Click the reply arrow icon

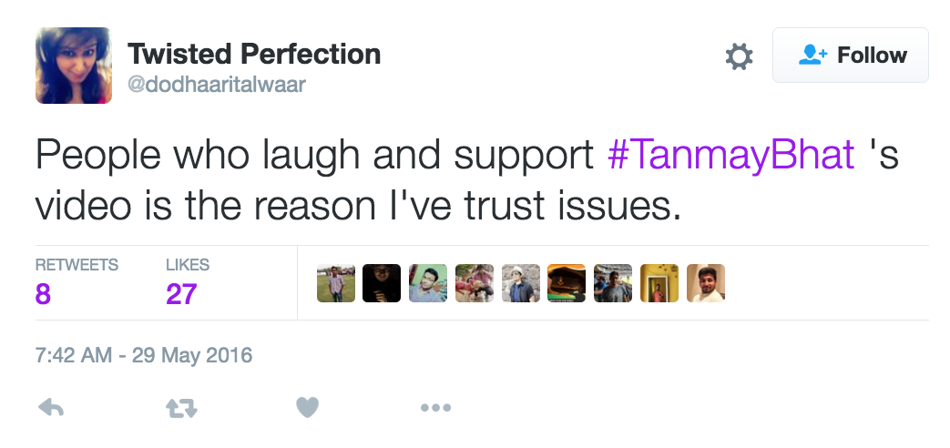tap(51, 408)
